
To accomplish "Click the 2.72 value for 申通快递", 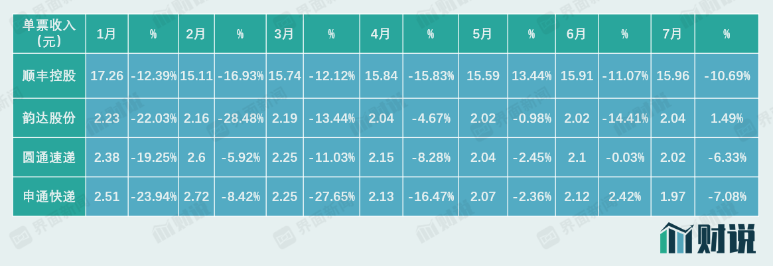I will (x=196, y=196).
